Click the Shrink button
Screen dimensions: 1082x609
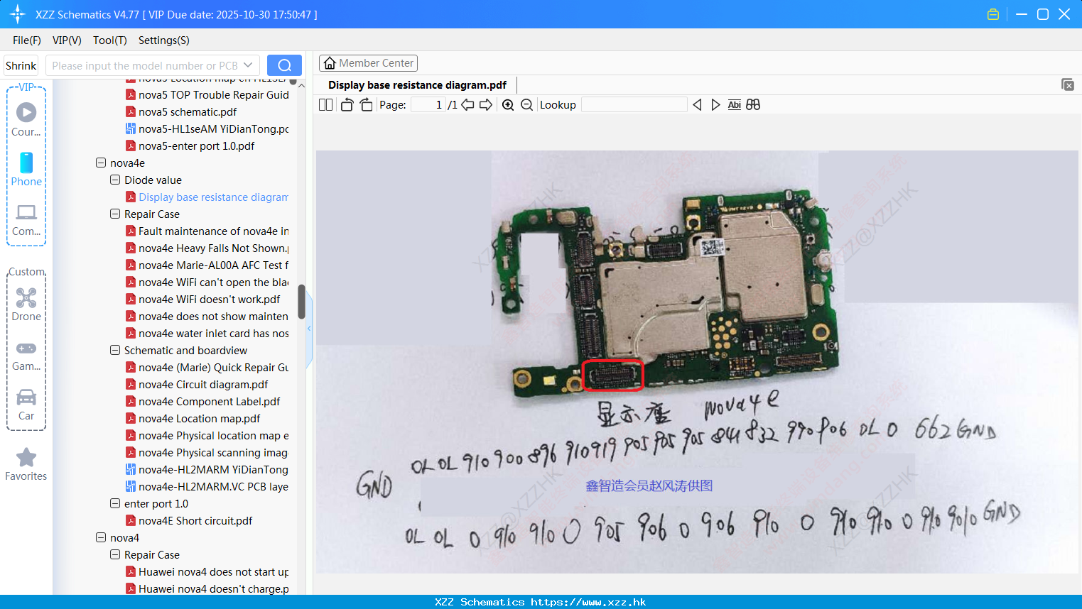pyautogui.click(x=21, y=65)
